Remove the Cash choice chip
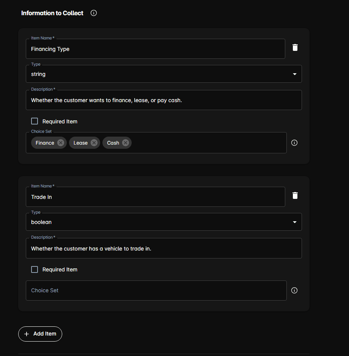Image resolution: width=349 pixels, height=356 pixels. [x=126, y=143]
